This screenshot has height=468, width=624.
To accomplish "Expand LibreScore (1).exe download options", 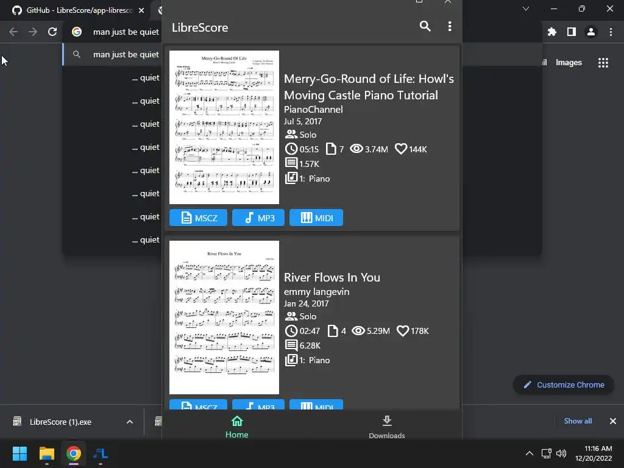I will [x=130, y=422].
